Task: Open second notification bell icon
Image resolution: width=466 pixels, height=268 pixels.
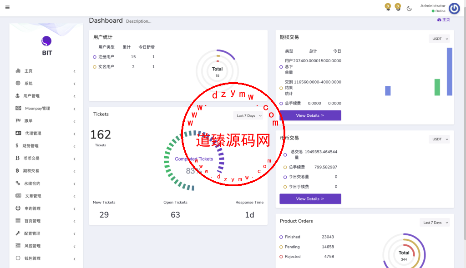Action: [x=398, y=7]
